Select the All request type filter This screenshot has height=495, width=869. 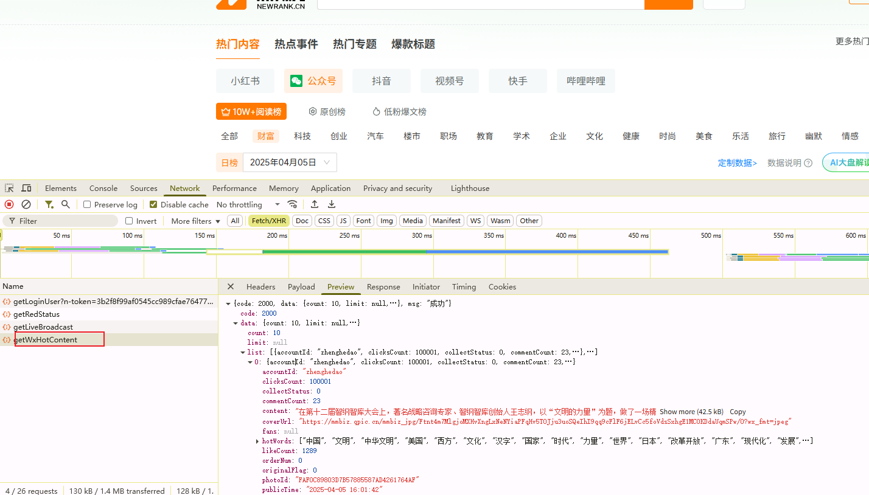coord(235,221)
